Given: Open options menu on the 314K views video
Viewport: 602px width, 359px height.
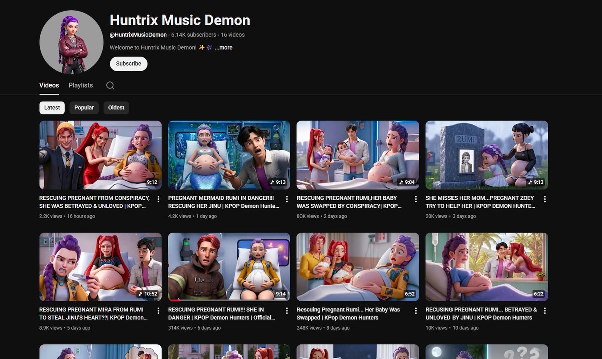Looking at the screenshot, I should (x=287, y=311).
